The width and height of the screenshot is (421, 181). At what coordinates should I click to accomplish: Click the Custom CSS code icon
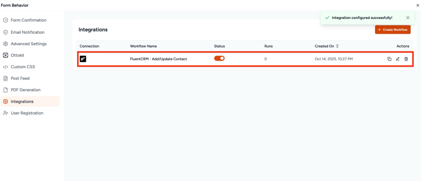coord(5,67)
